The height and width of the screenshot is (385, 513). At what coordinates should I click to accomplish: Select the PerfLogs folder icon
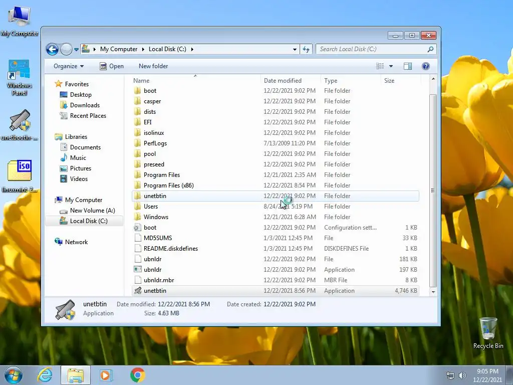tap(138, 143)
